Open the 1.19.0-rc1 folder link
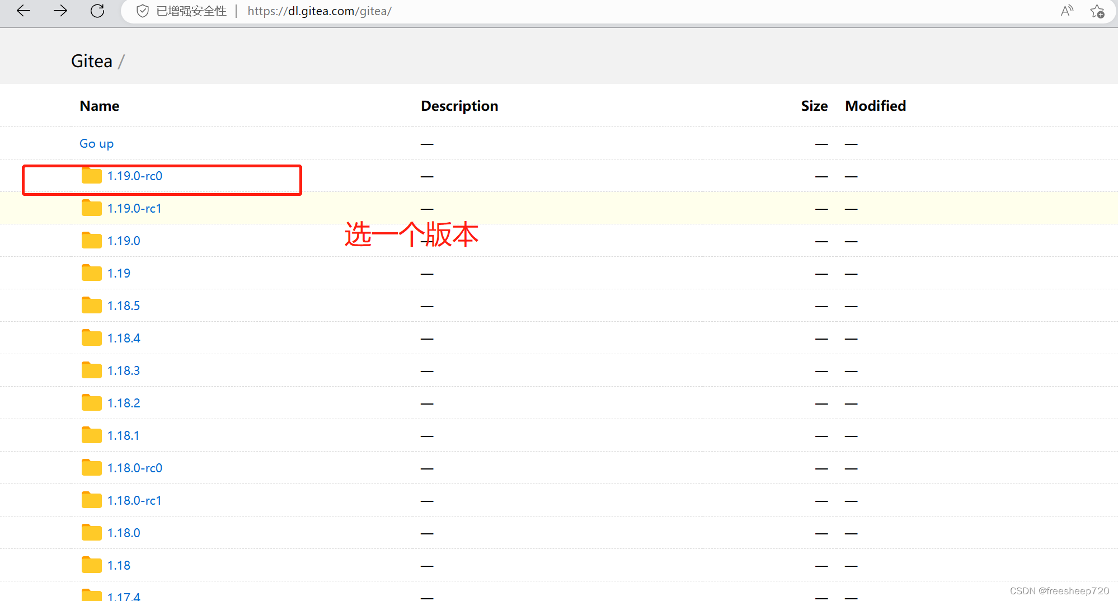 (x=134, y=209)
